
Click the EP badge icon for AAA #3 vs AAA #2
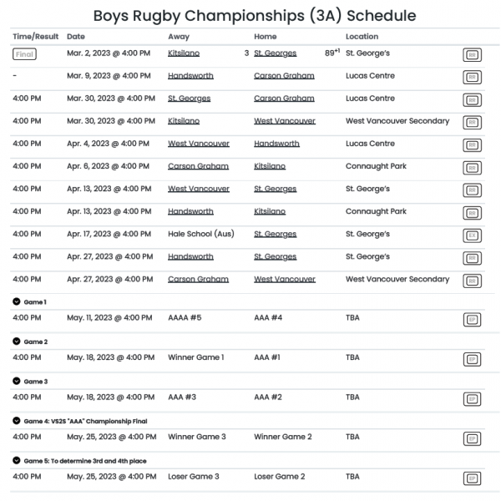[472, 399]
